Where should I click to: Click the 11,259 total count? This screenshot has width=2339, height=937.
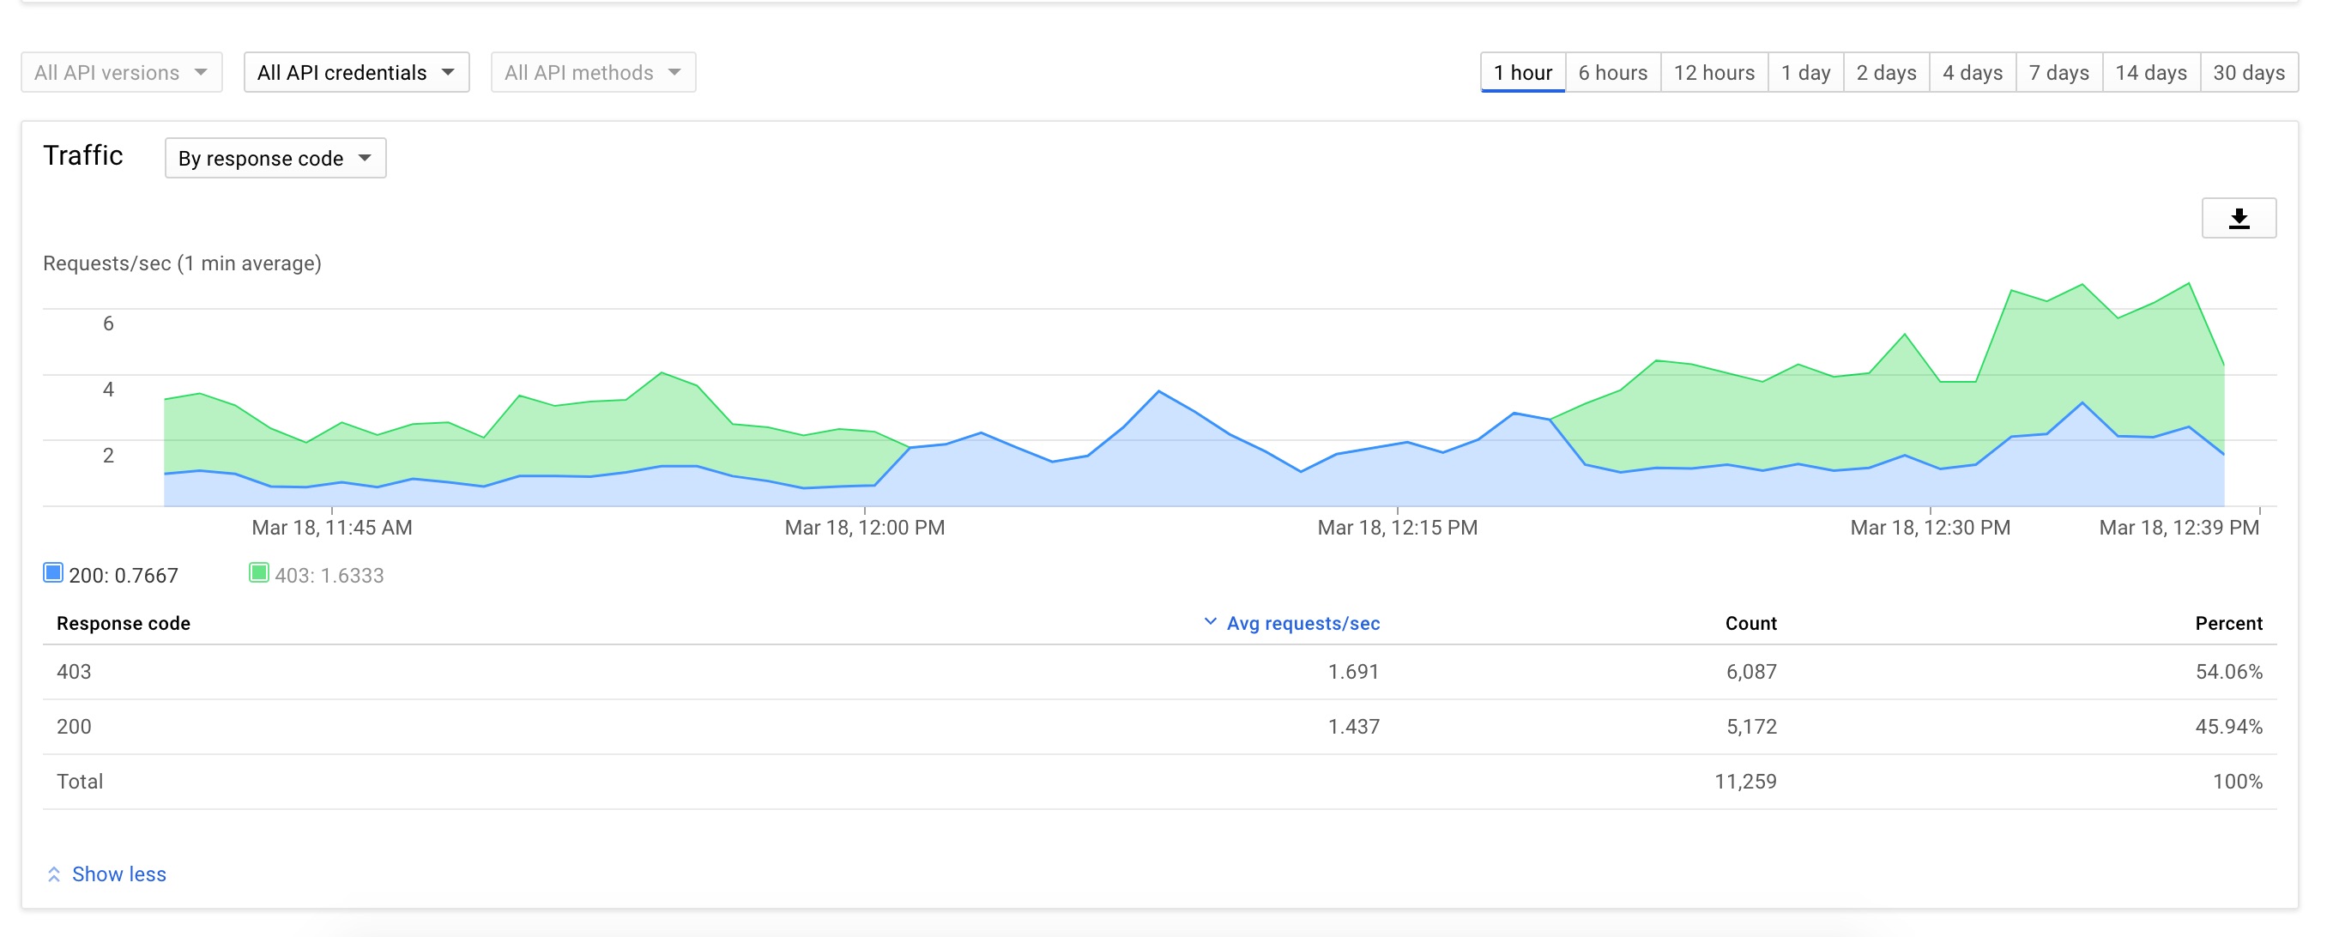coord(1745,782)
